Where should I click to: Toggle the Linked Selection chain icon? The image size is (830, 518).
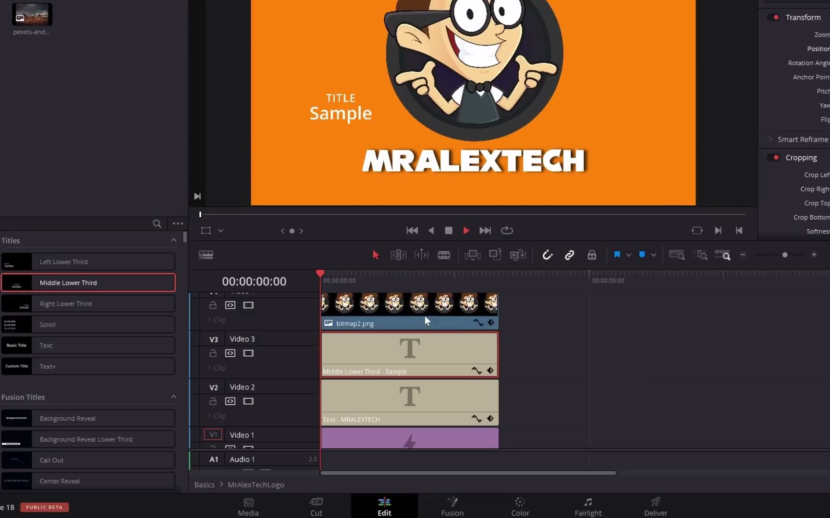[569, 255]
